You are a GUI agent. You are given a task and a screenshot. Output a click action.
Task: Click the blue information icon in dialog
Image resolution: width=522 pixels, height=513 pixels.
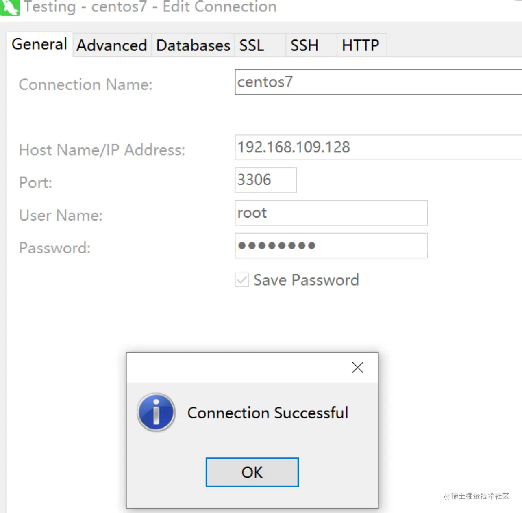[x=156, y=412]
